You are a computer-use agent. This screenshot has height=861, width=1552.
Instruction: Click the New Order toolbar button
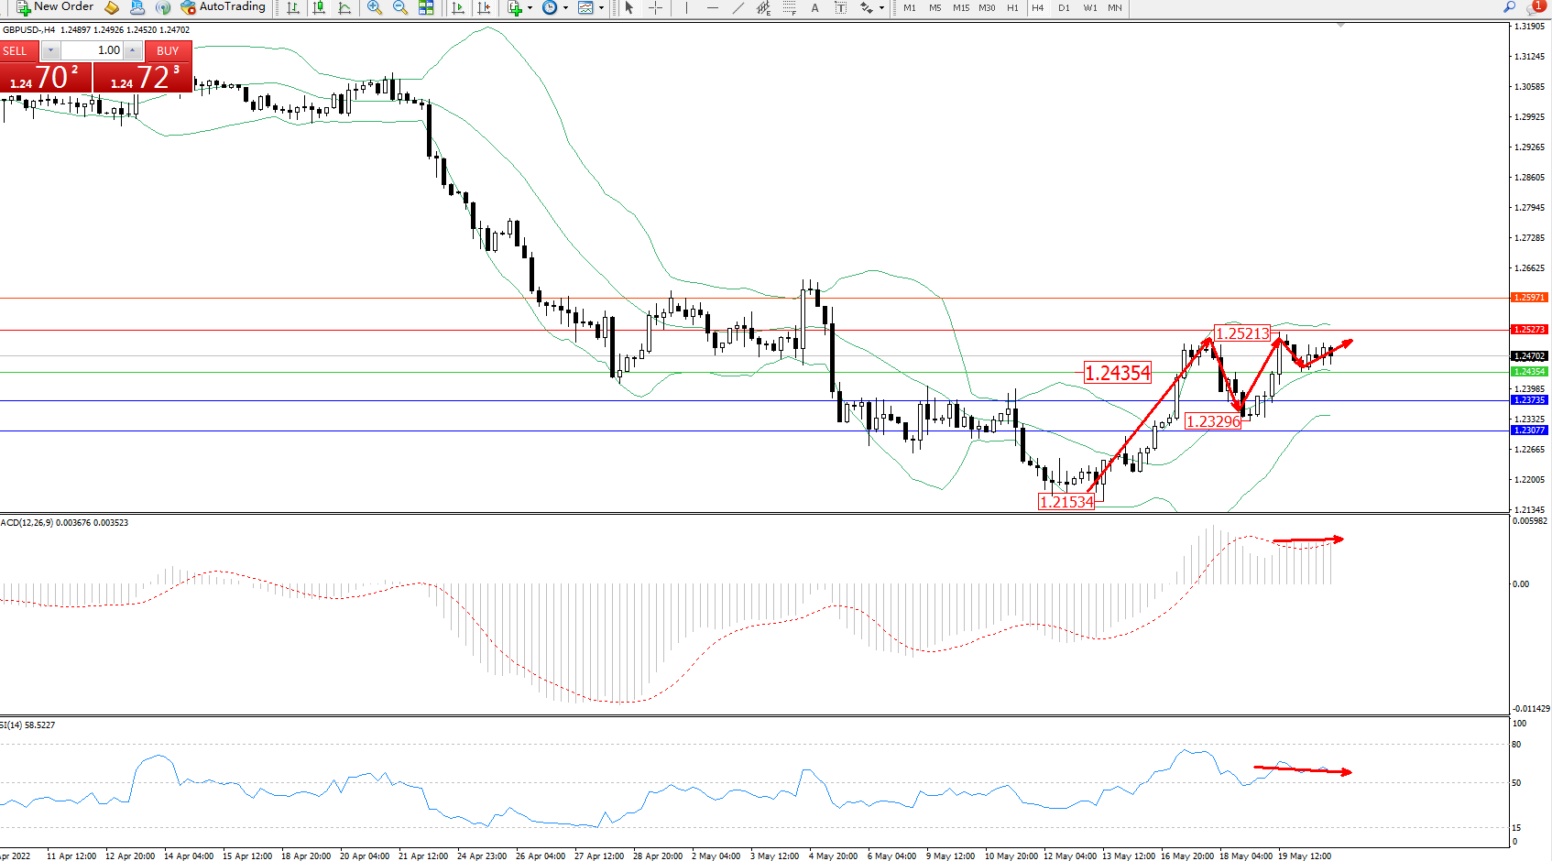(55, 7)
